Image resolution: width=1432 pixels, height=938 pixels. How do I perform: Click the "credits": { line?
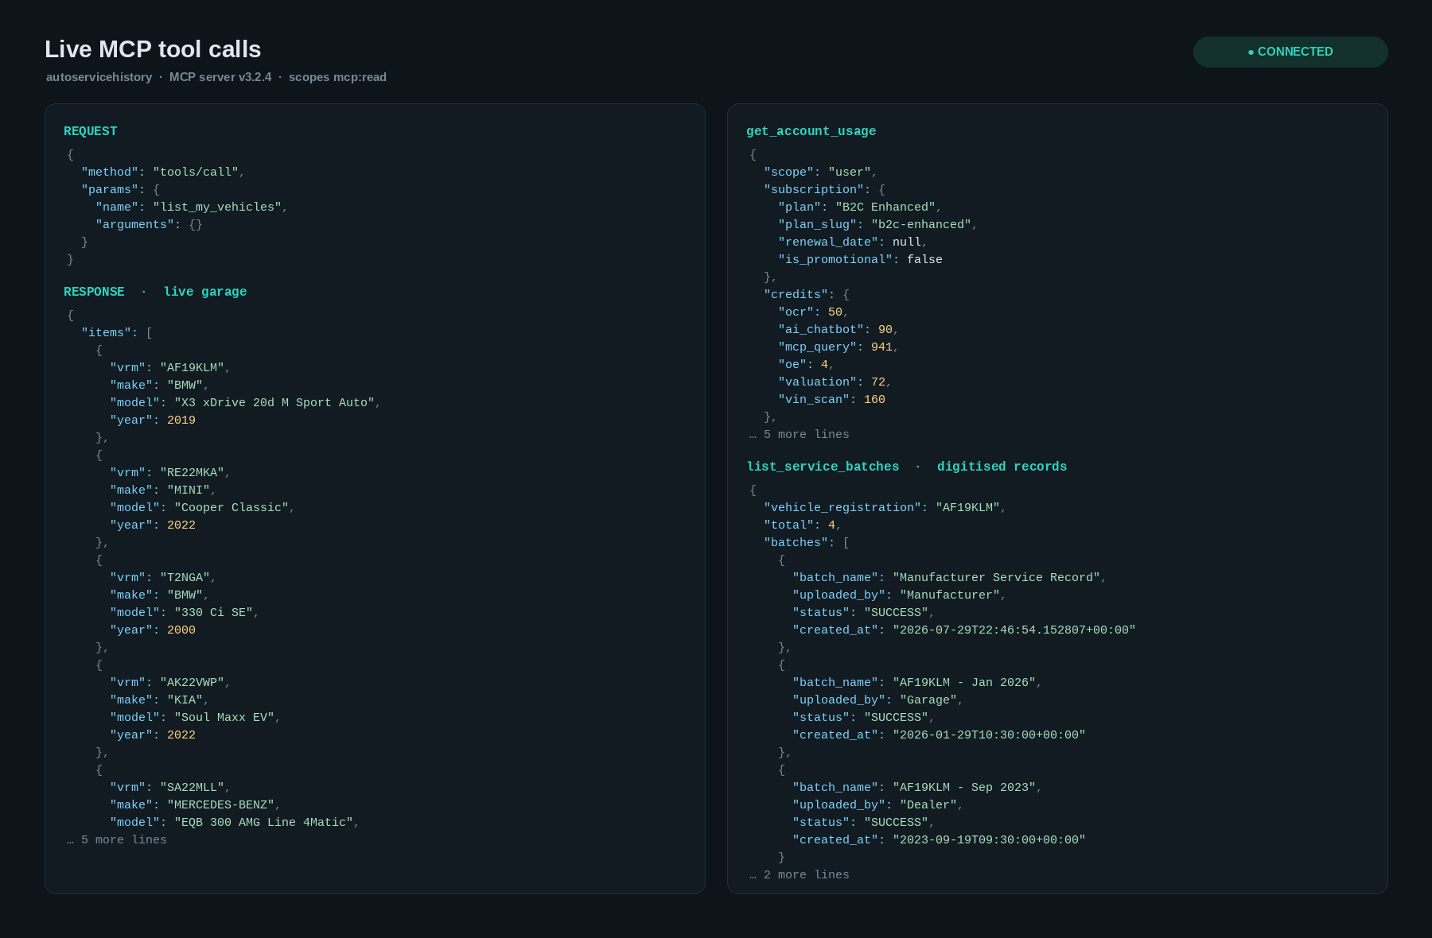pyautogui.click(x=807, y=295)
